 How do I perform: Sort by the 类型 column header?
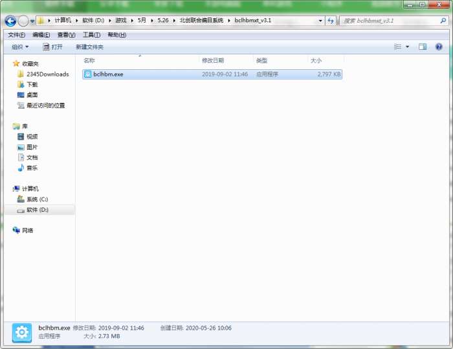pyautogui.click(x=261, y=60)
